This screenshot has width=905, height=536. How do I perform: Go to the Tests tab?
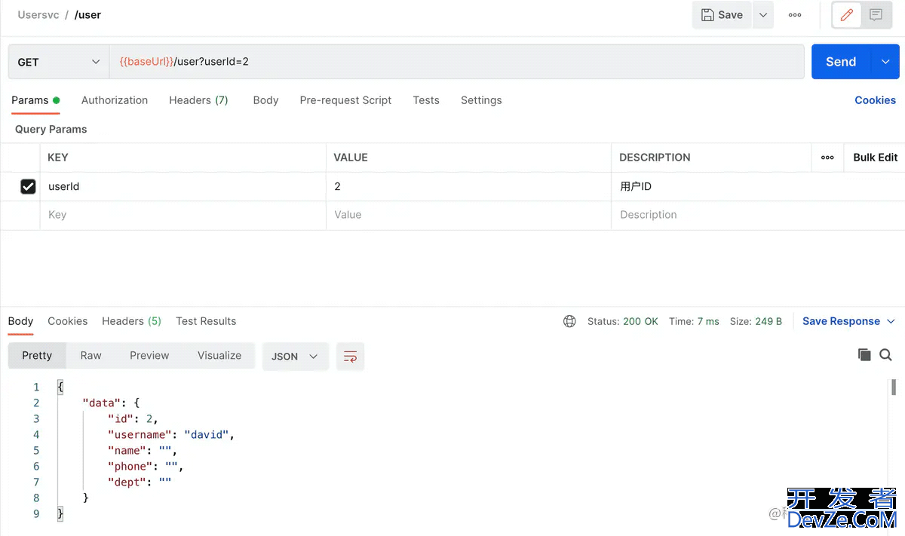[426, 100]
